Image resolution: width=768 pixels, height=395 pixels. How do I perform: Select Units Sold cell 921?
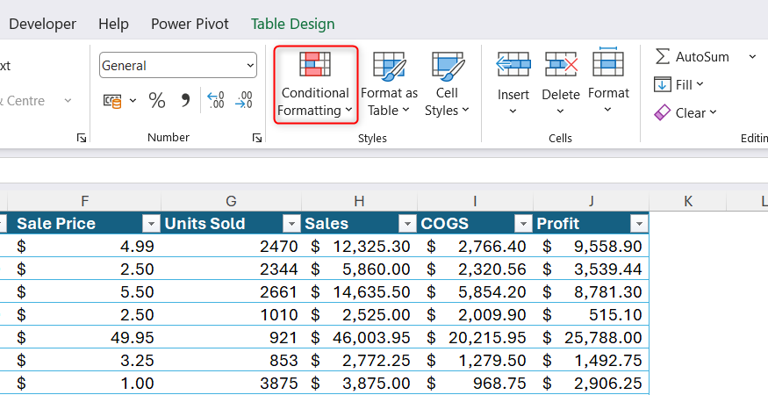(x=231, y=337)
